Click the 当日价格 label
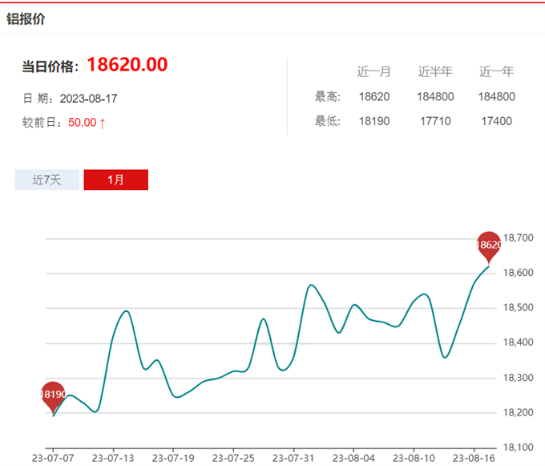This screenshot has height=466, width=545. [x=50, y=67]
